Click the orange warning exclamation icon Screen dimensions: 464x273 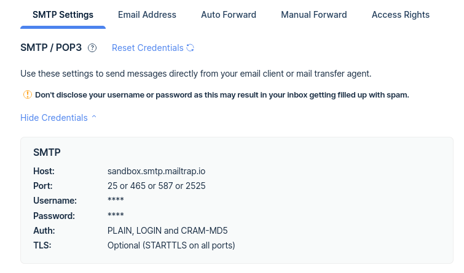point(28,94)
